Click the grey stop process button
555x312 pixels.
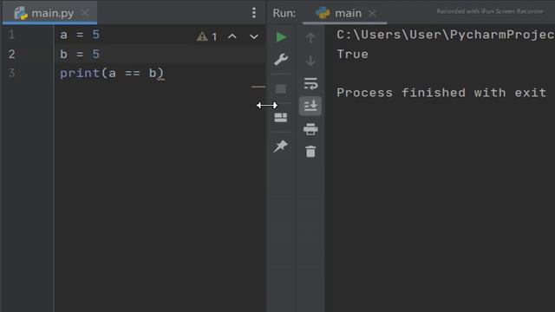(281, 88)
